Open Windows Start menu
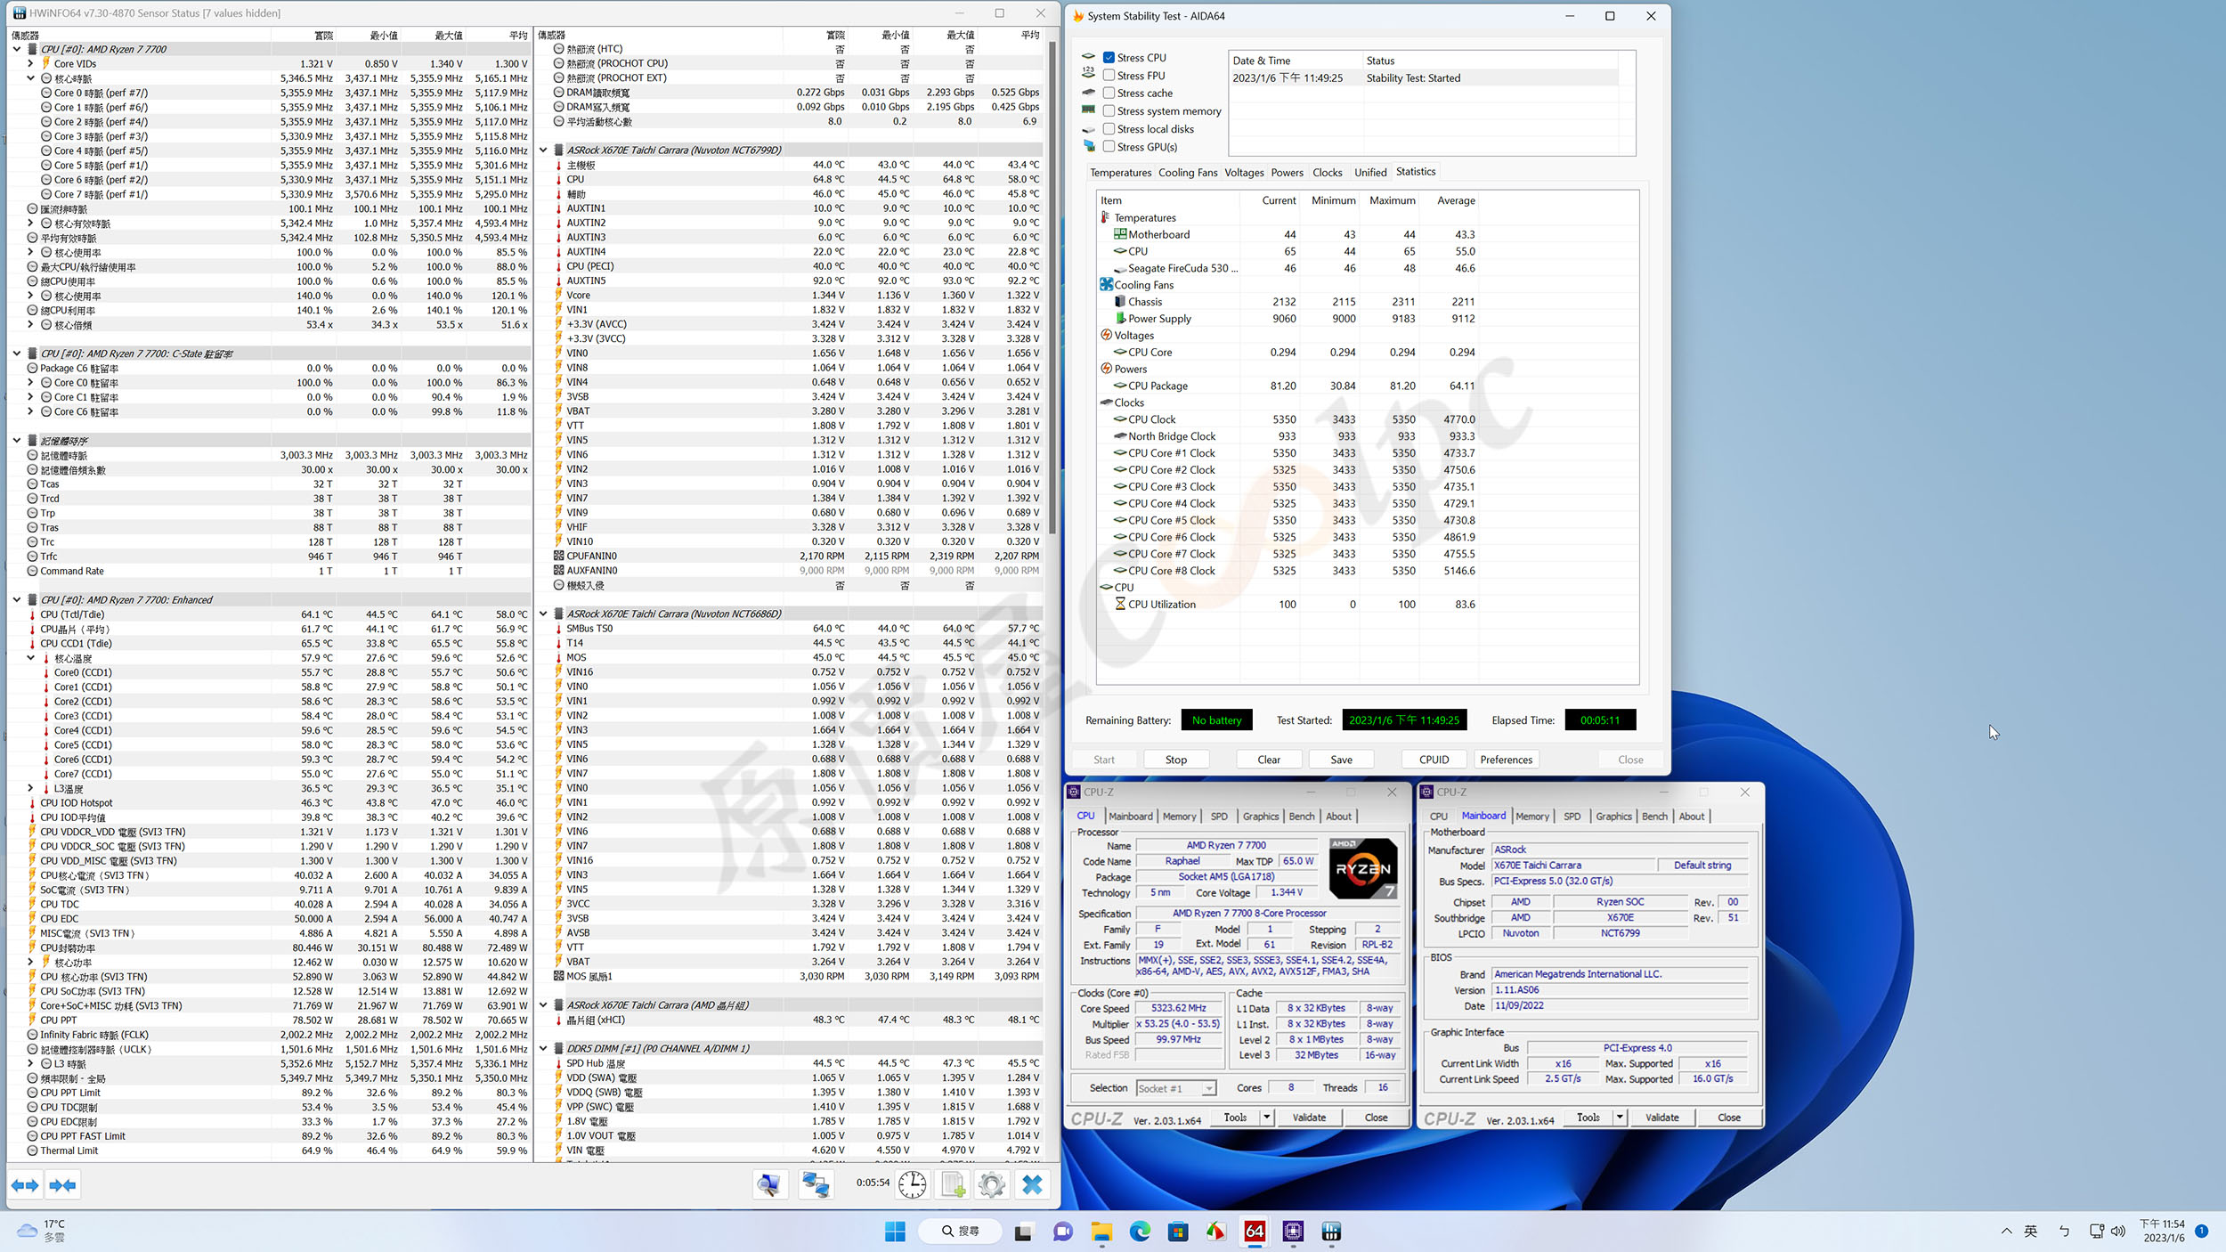This screenshot has width=2226, height=1252. click(x=895, y=1232)
